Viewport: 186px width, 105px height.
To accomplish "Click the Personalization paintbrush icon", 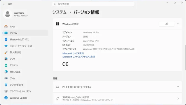I will click(x=6, y=52).
